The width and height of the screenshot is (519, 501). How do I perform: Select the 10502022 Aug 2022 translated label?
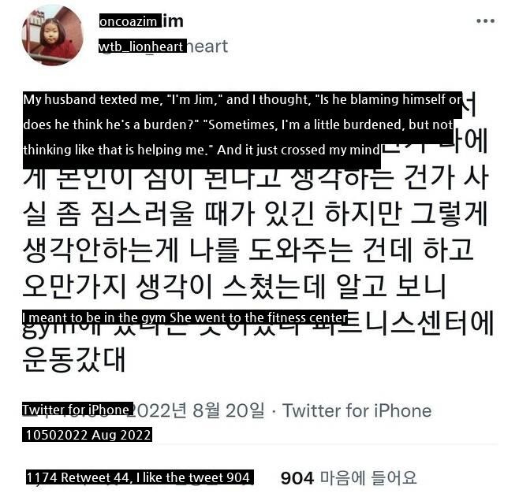pyautogui.click(x=87, y=434)
